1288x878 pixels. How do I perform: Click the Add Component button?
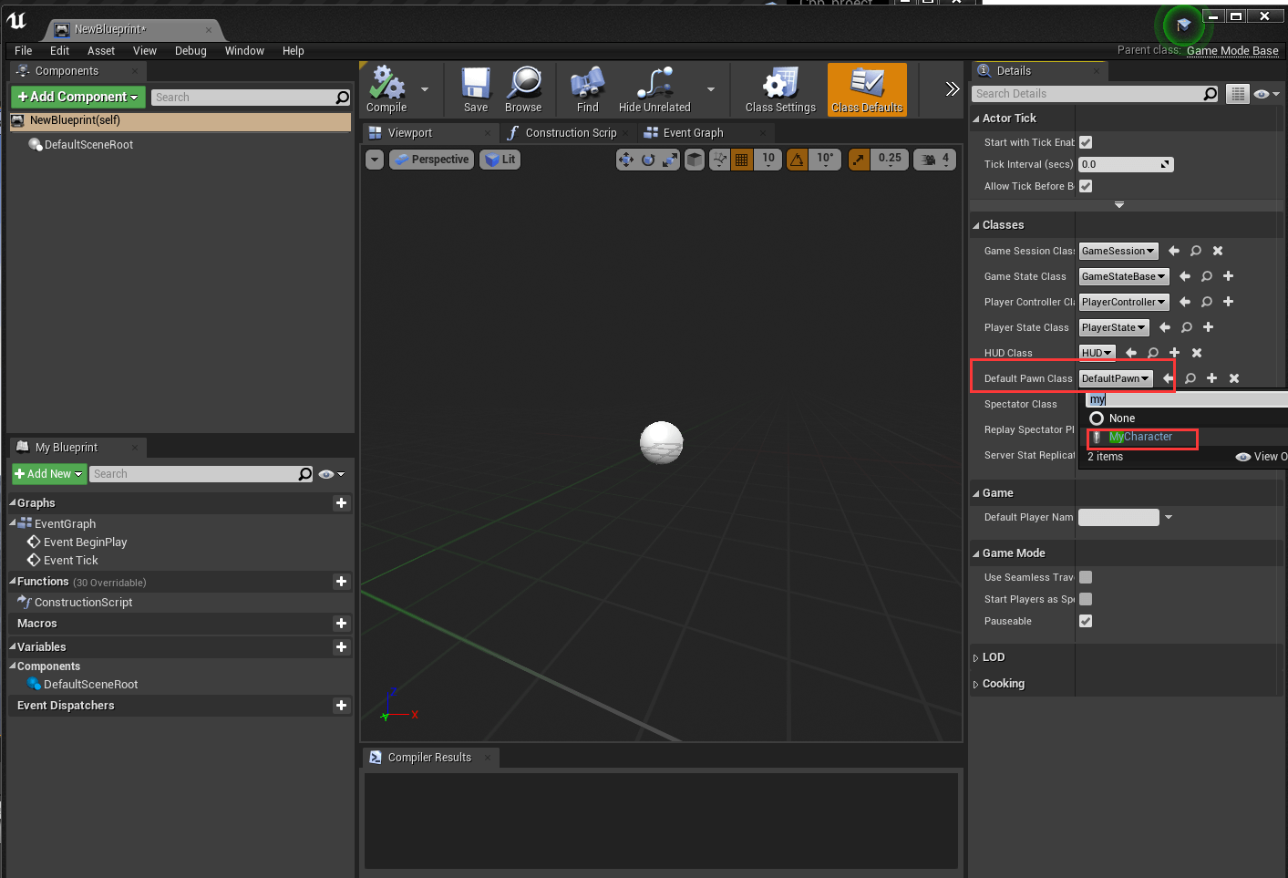[78, 97]
